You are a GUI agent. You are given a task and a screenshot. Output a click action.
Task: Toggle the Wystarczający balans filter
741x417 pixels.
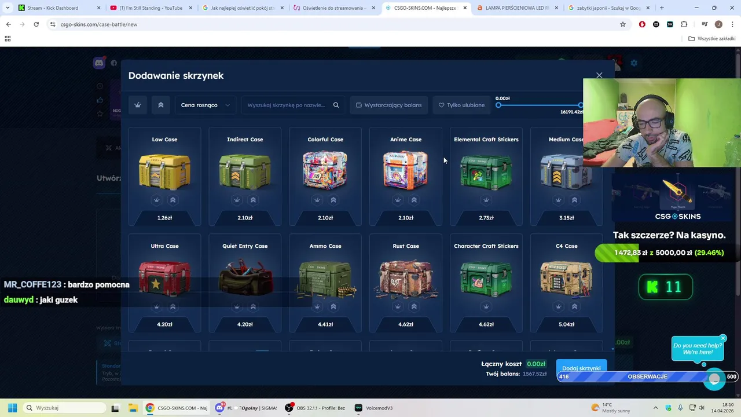tap(389, 105)
